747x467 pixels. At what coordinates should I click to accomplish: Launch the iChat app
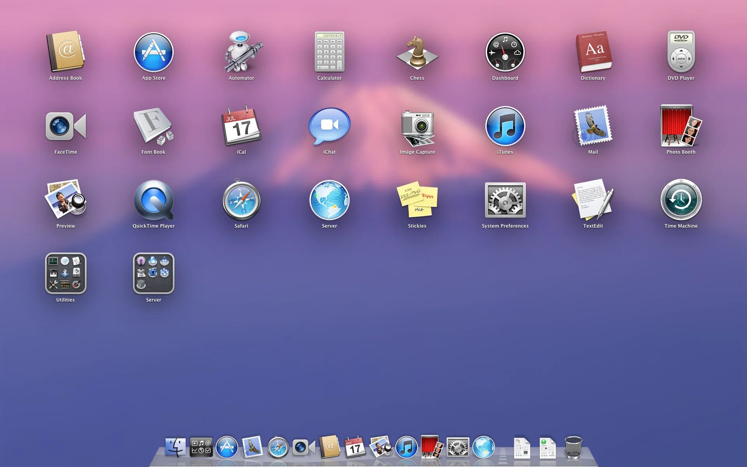pos(330,126)
